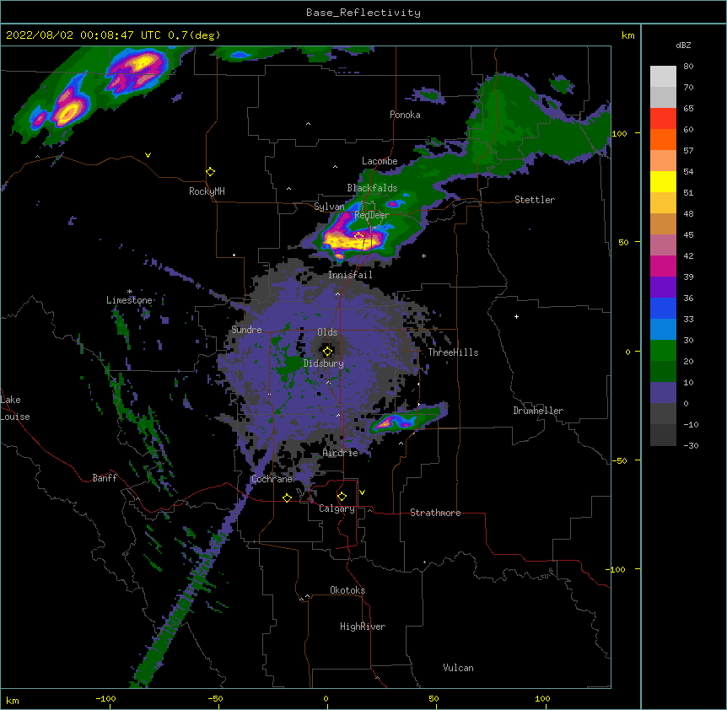Click the asterisk marker east of Innisfail

point(423,255)
